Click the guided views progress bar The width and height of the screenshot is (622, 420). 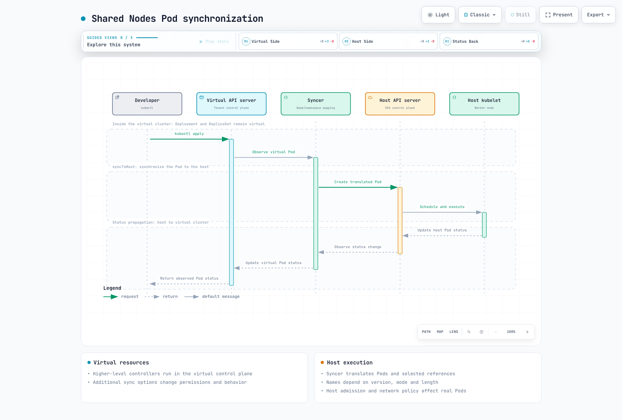tap(147, 38)
